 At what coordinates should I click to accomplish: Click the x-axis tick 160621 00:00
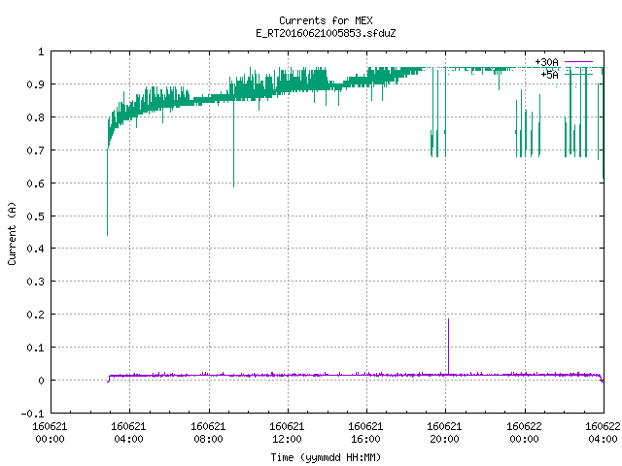coord(50,433)
